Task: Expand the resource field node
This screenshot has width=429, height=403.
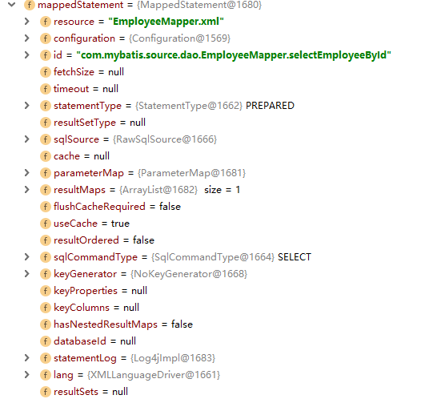Action: [x=27, y=22]
